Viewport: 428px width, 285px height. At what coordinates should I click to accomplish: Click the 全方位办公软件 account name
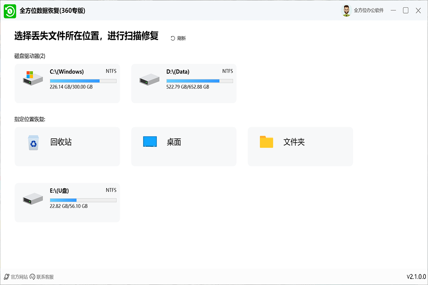pos(369,11)
